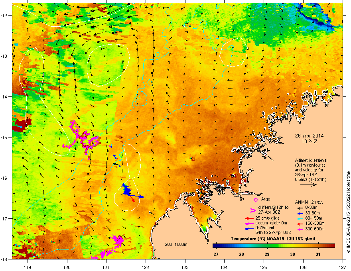Click the 25 cm/s glide legend label
The image size is (351, 271).
tap(268, 218)
